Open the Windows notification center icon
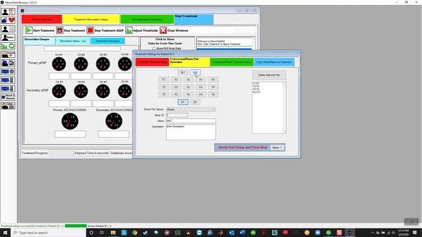This screenshot has width=422, height=237. (x=415, y=232)
